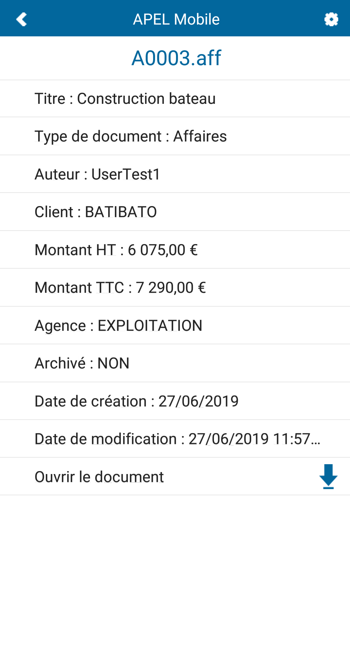Tap the Montant HT 6 075,00 € row

click(175, 250)
